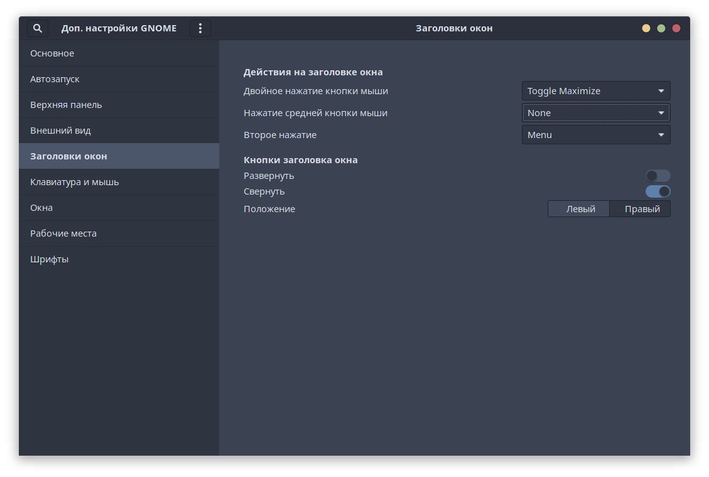Viewport: 709px width, 477px height.
Task: Set button position to Правый
Action: tap(641, 209)
